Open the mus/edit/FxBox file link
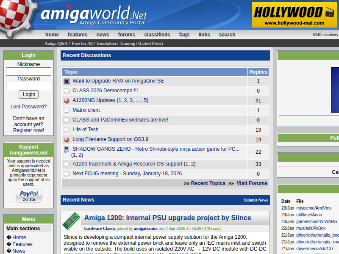The height and width of the screenshot is (254, 339). pos(311,228)
